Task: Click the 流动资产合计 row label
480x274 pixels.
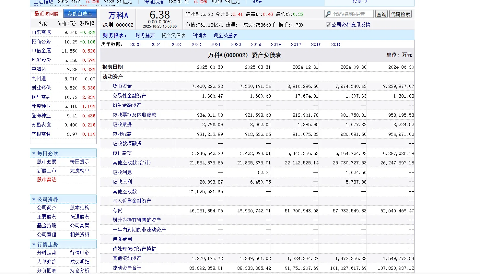Action: click(x=127, y=268)
